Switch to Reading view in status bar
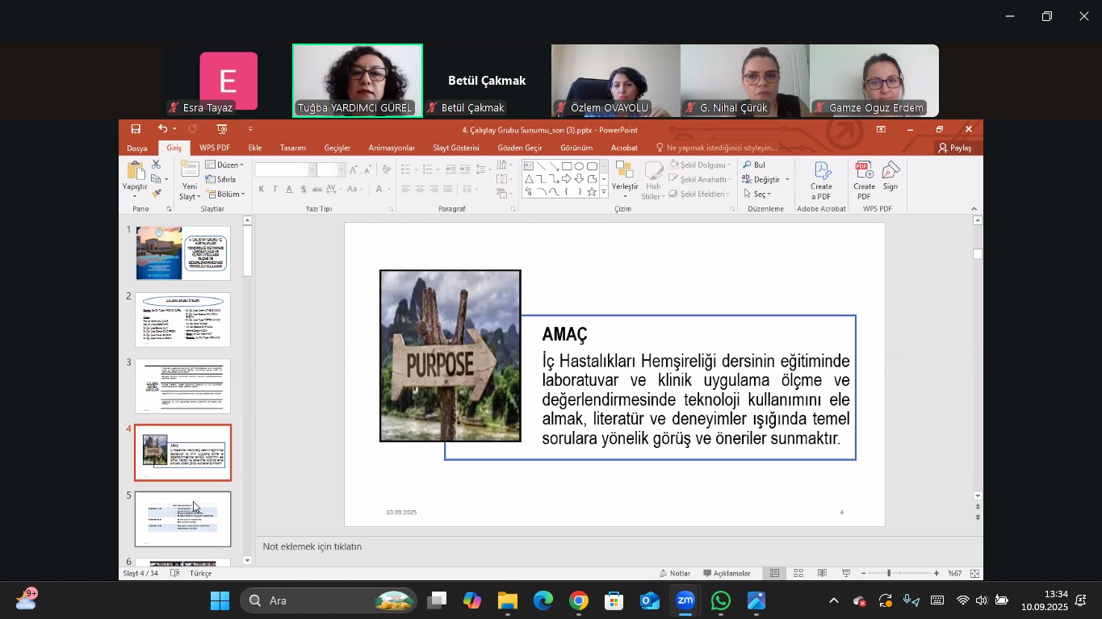The height and width of the screenshot is (619, 1102). click(822, 573)
